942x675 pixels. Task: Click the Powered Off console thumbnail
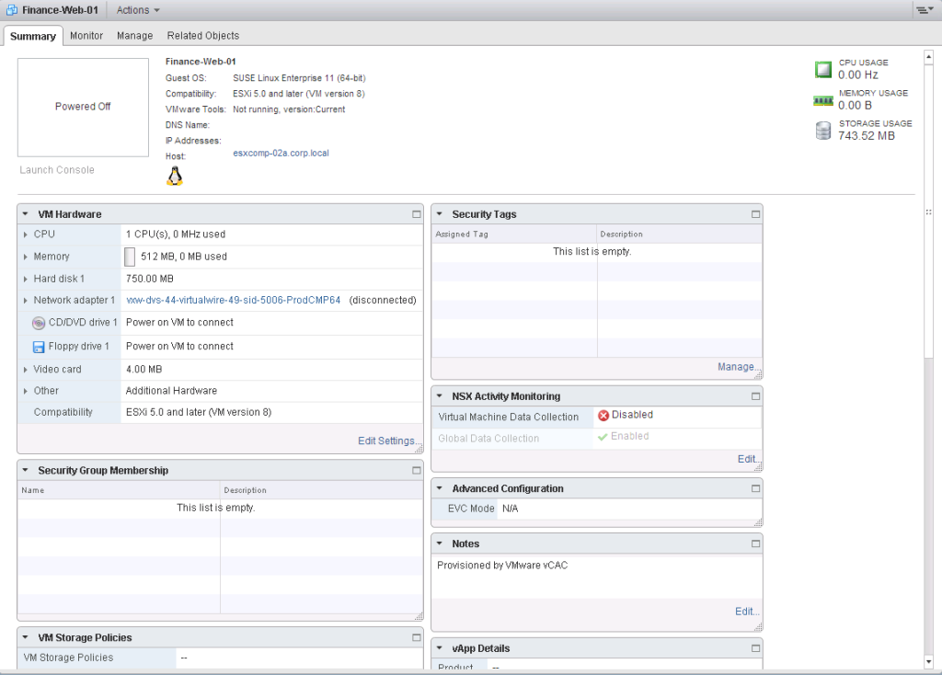click(83, 108)
